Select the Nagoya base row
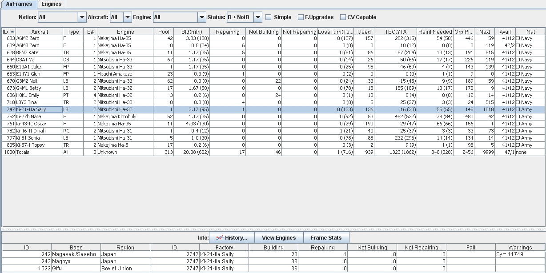 point(273,261)
